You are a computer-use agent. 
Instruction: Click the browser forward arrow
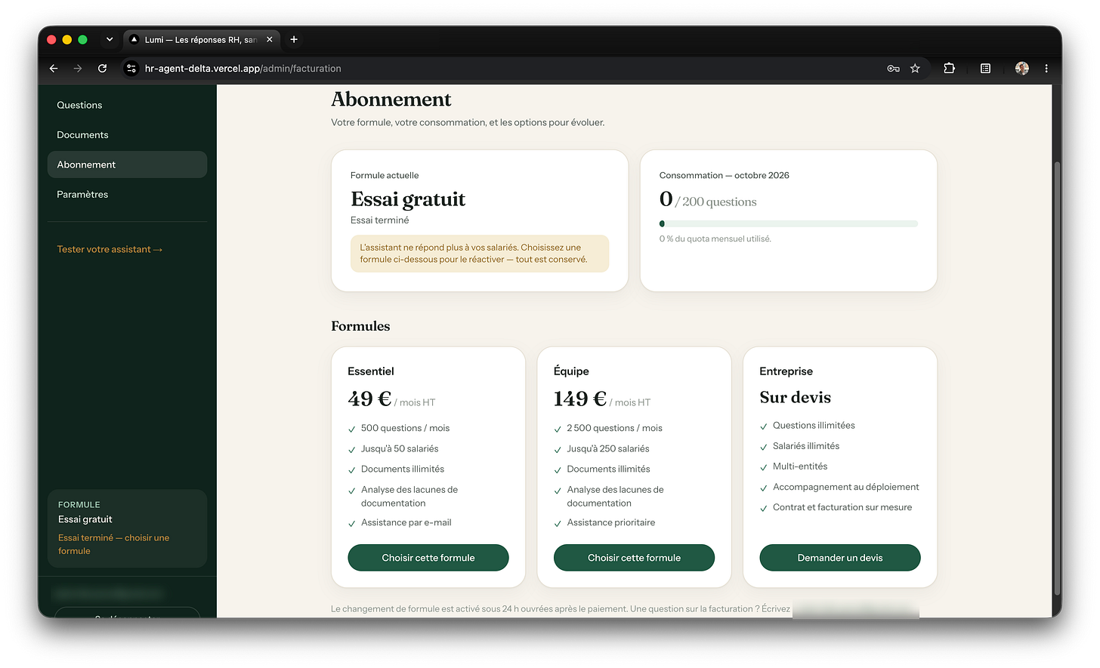click(x=78, y=69)
